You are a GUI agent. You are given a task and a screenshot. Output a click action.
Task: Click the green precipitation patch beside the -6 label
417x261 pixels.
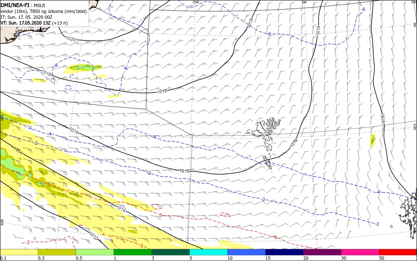85,68
